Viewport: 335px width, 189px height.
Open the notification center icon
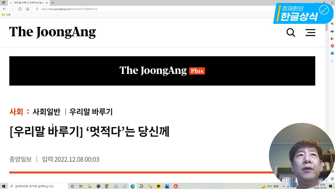pos(331,186)
